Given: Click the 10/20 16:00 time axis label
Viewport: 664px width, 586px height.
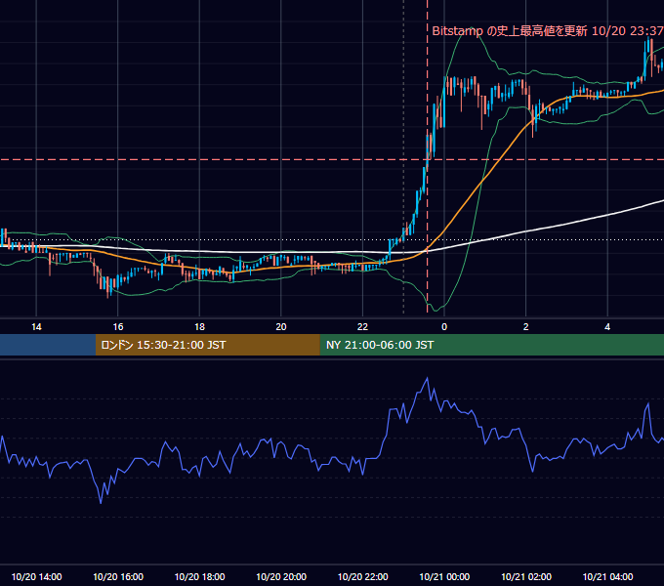Looking at the screenshot, I should (x=118, y=576).
